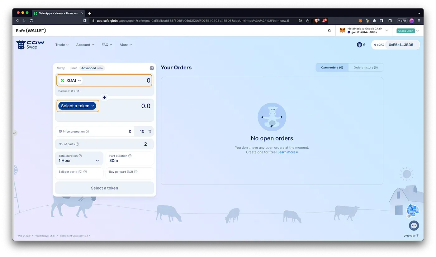This screenshot has height=257, width=436.
Task: Click the 0xE5d1...3BD5 account button
Action: click(x=401, y=45)
